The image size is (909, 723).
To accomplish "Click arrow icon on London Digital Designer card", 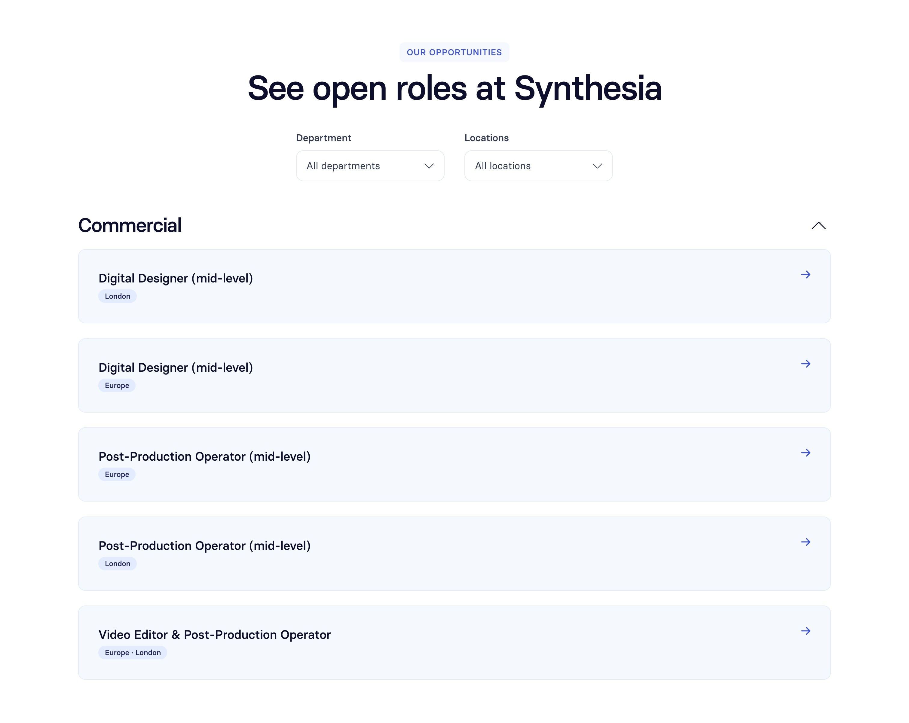I will click(805, 274).
